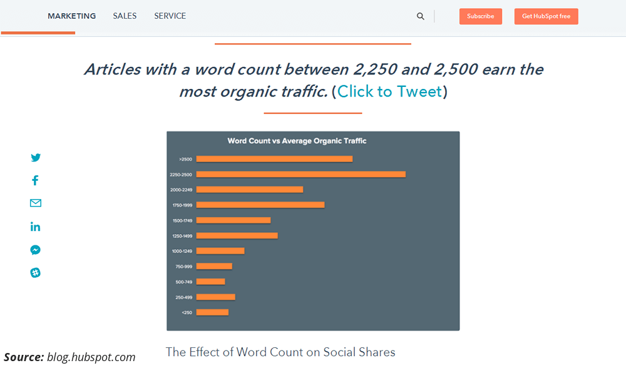626x368 pixels.
Task: Select the Effect of Word Count caption
Action: coord(280,352)
